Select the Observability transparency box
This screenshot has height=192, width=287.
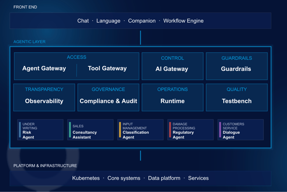44,97
